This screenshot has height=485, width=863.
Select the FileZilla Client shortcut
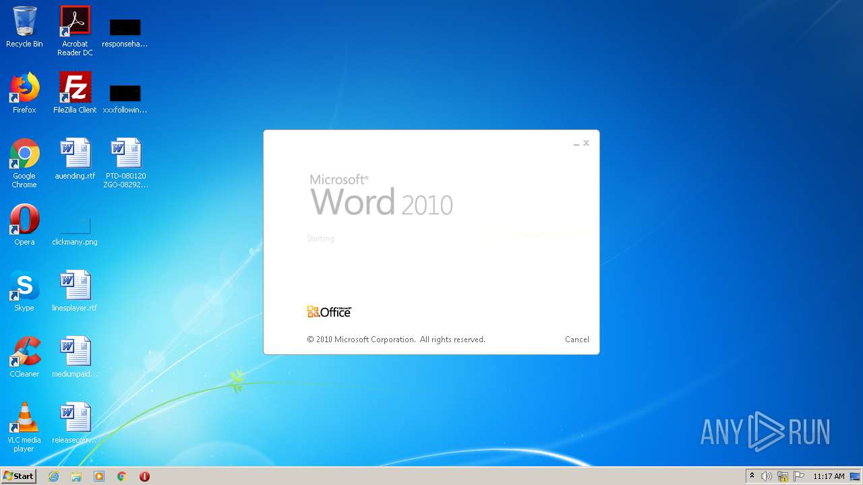(x=75, y=93)
